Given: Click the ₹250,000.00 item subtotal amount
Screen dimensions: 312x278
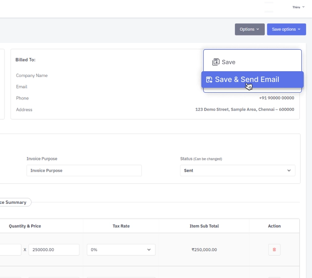Looking at the screenshot, I should [204, 250].
